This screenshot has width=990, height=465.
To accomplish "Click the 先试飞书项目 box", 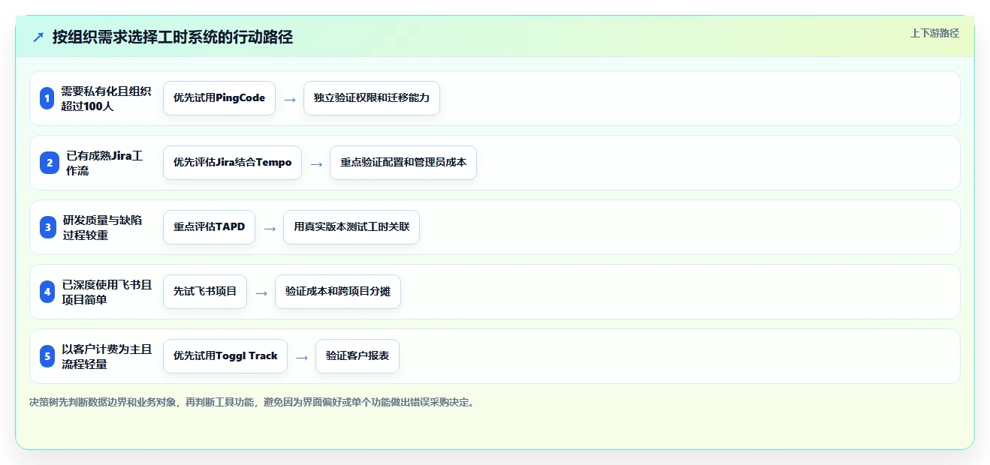I will tap(205, 292).
